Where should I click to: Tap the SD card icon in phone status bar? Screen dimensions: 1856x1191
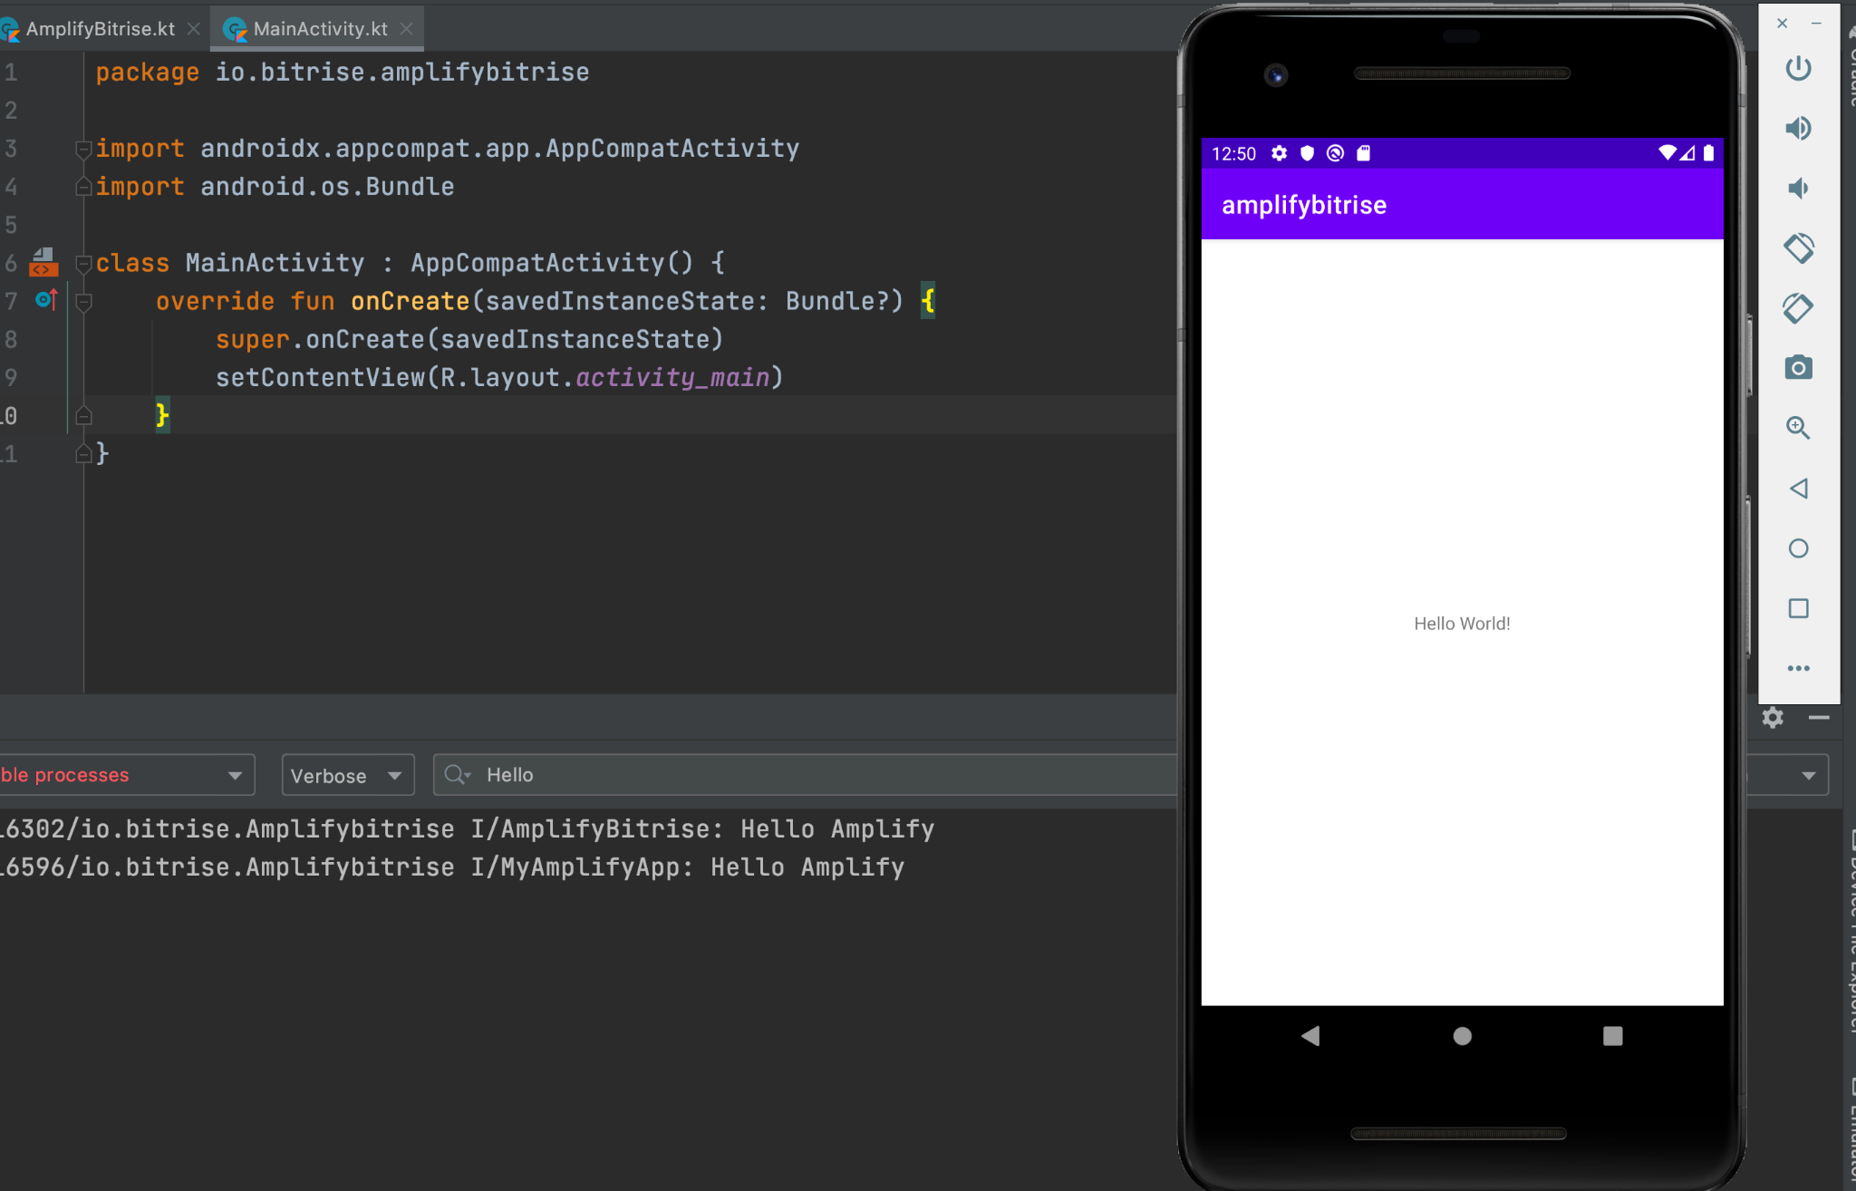(1363, 153)
